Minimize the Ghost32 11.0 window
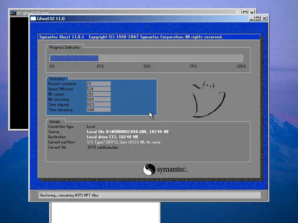Viewport: 298px width, 223px height. pyautogui.click(x=251, y=18)
